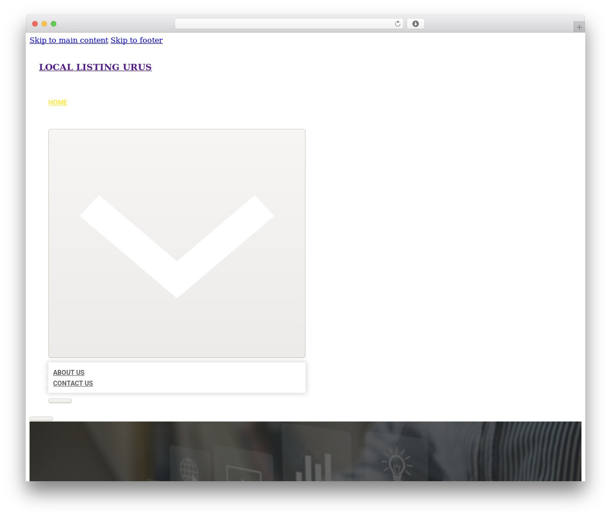This screenshot has width=611, height=518.
Task: Click the yellow minimize window button
Action: (x=44, y=24)
